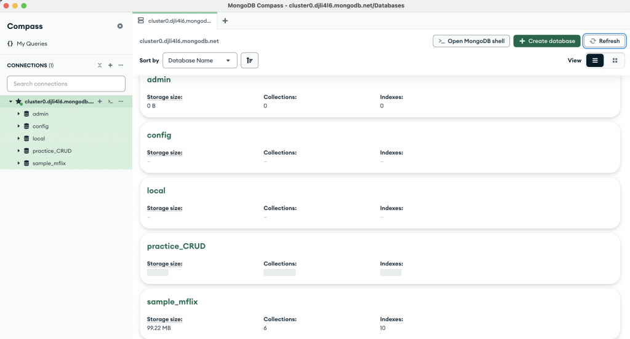Expand local database in sidebar
630x339 pixels.
(18, 139)
